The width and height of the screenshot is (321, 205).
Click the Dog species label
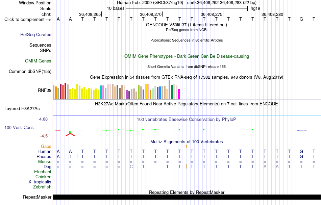click(x=48, y=167)
